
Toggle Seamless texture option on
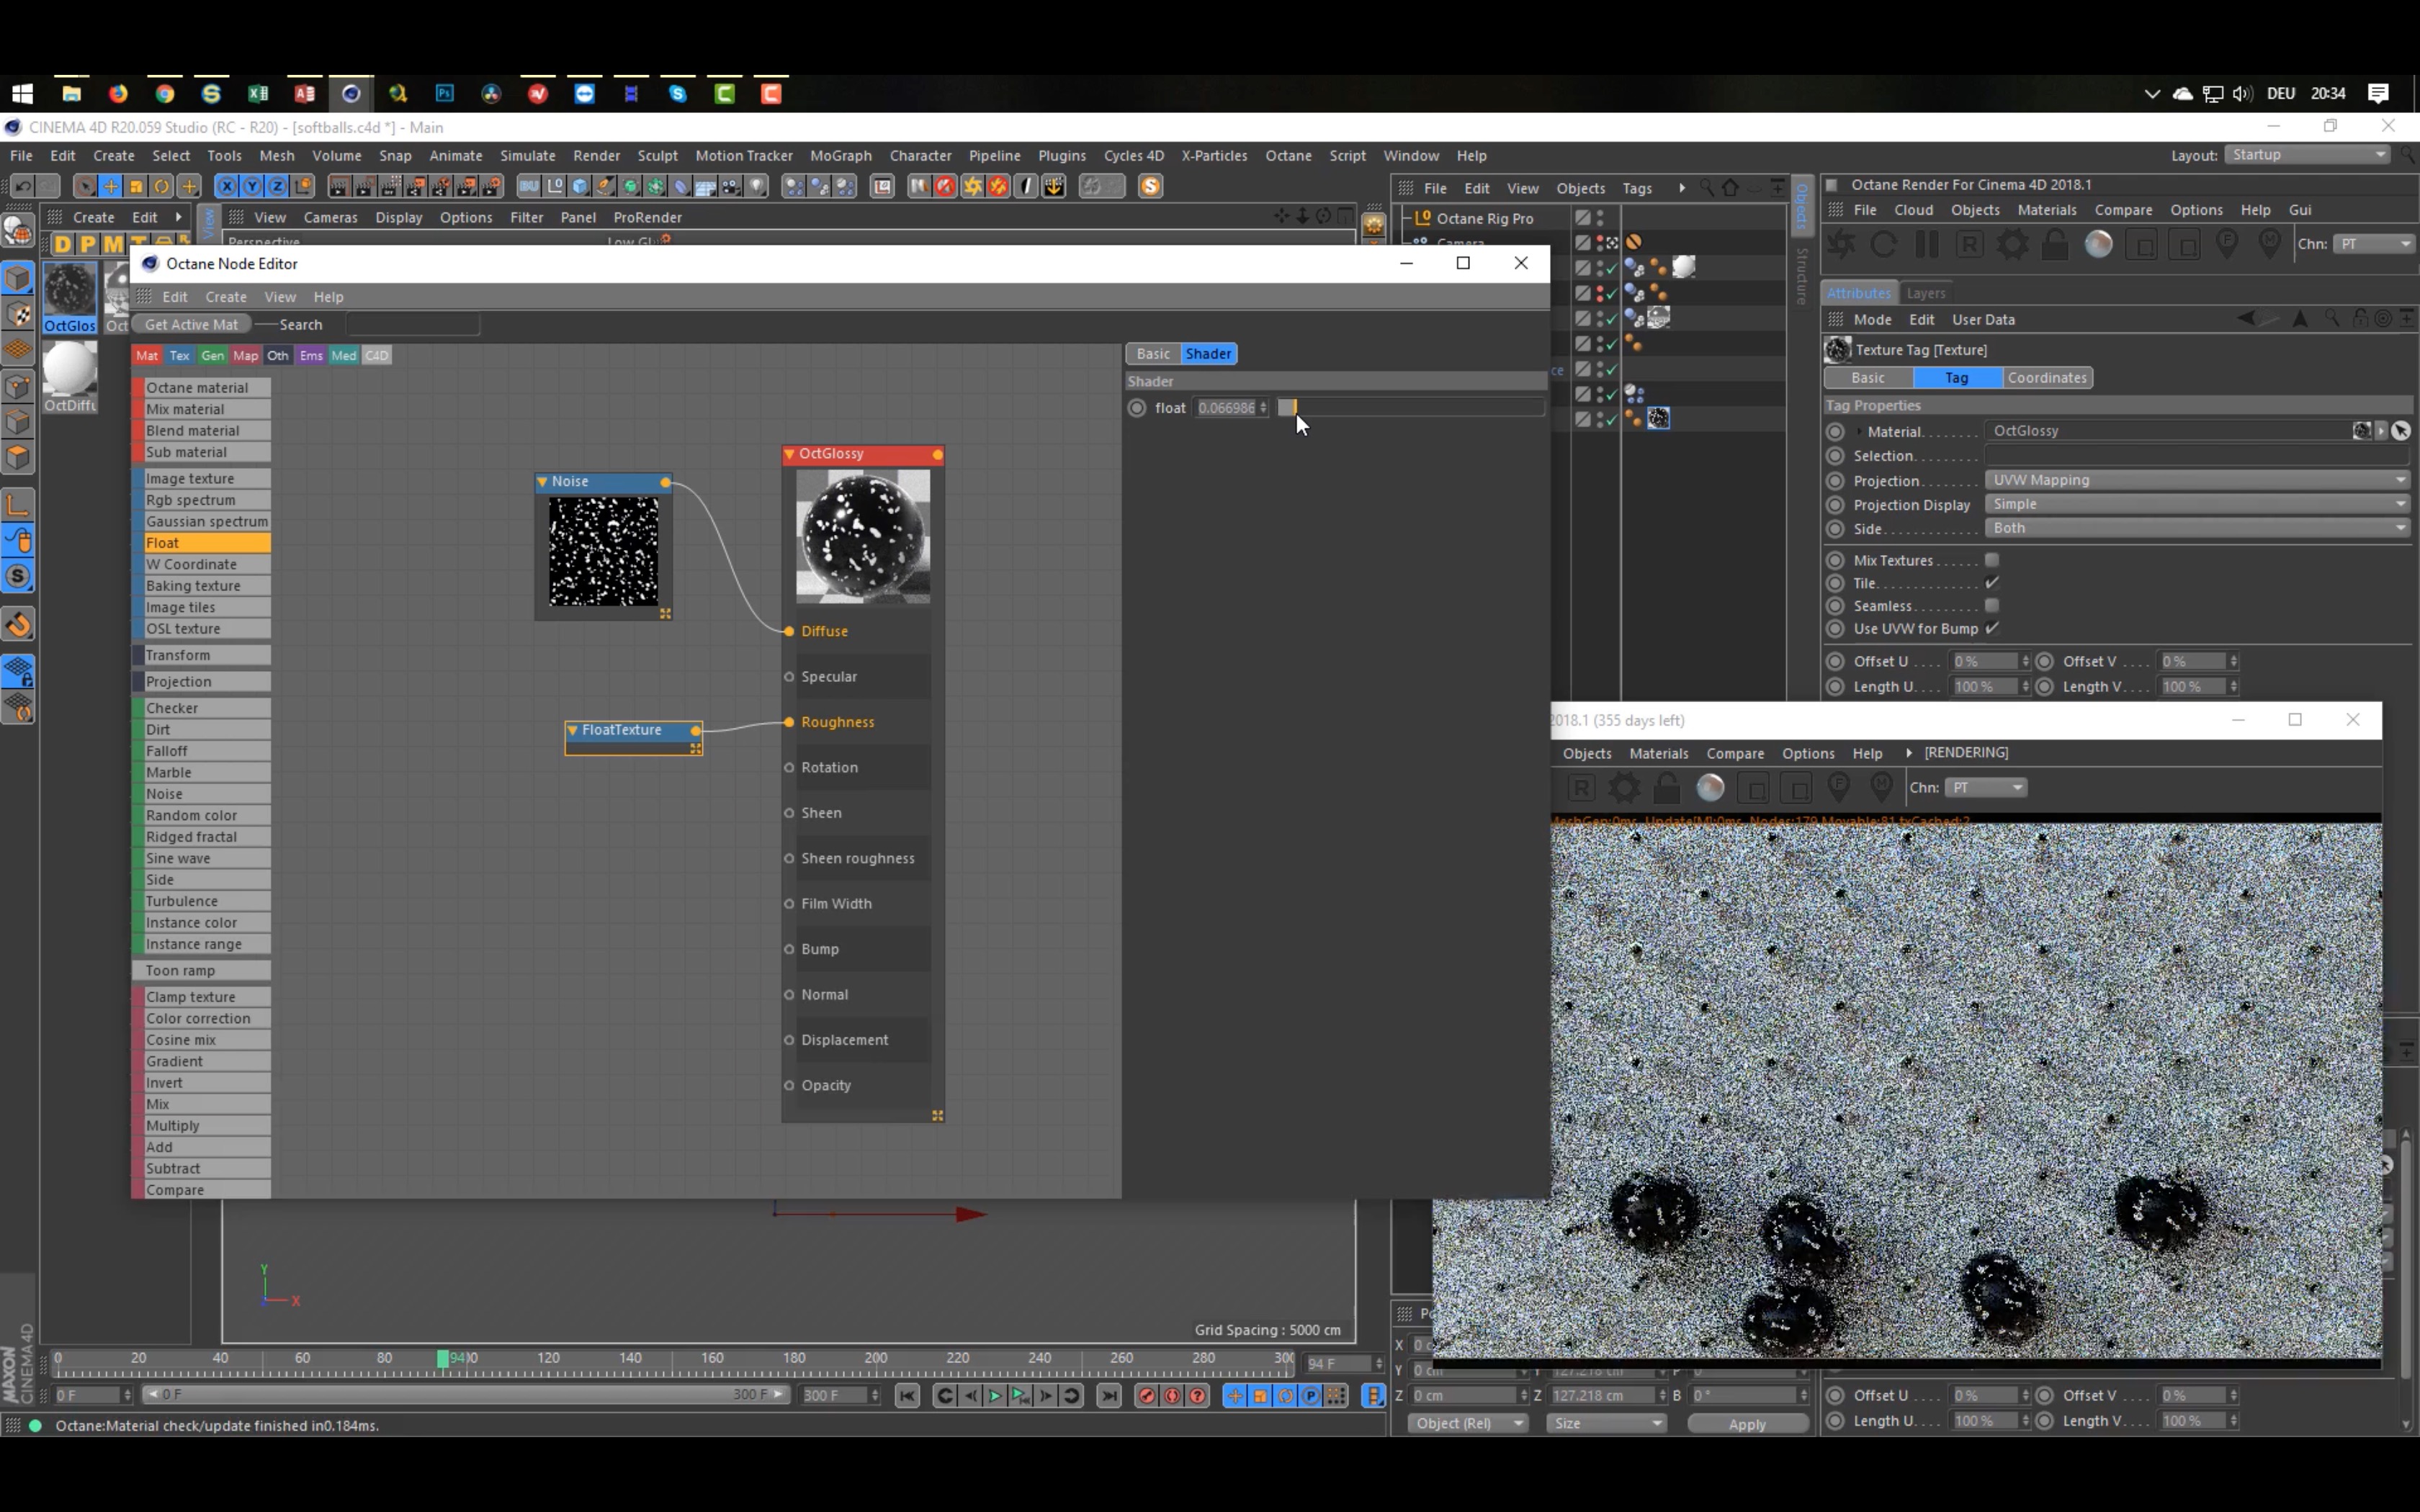(1991, 605)
